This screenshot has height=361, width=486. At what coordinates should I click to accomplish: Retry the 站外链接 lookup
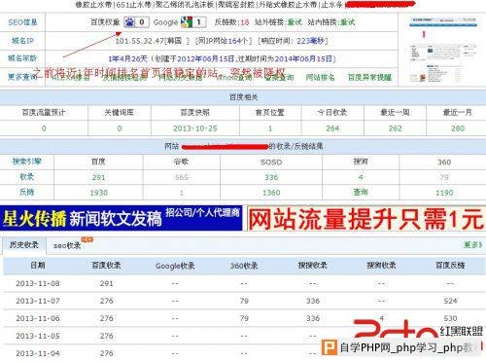click(x=295, y=22)
